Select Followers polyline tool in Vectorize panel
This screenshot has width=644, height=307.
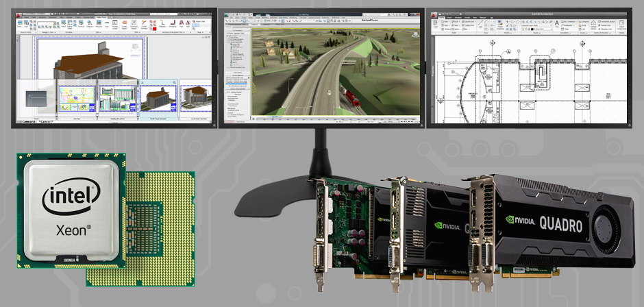pyautogui.click(x=162, y=23)
